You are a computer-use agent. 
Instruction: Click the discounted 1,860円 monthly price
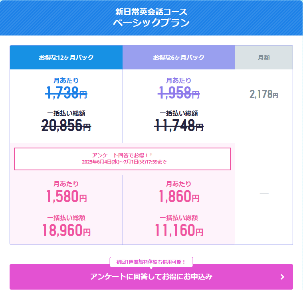click(179, 196)
